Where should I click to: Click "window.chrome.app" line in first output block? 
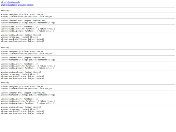[x=20, y=37]
